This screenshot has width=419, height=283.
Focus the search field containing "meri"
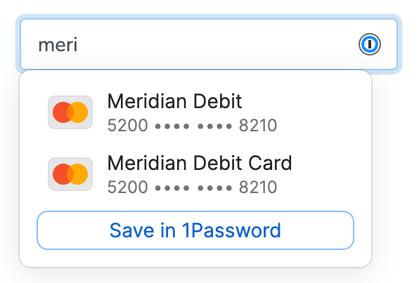pos(209,44)
